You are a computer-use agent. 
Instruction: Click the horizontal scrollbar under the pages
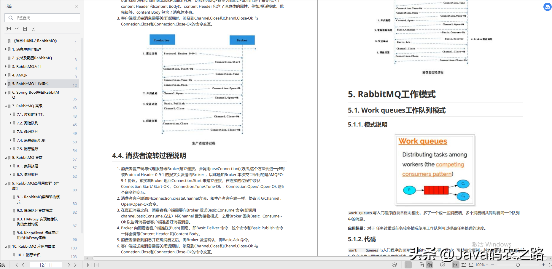320,258
